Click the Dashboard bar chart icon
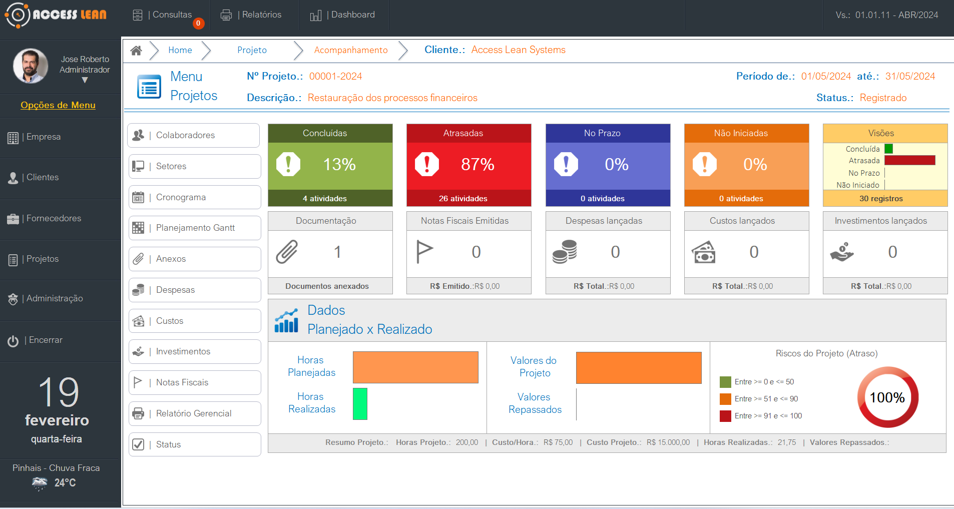Viewport: 954px width, 509px height. pos(315,16)
